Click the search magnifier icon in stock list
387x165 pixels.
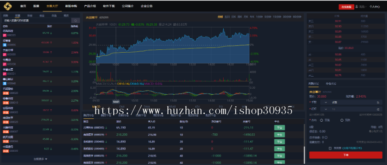click(75, 21)
